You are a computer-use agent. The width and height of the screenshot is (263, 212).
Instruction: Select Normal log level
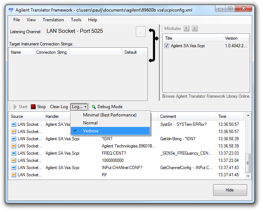(x=110, y=123)
